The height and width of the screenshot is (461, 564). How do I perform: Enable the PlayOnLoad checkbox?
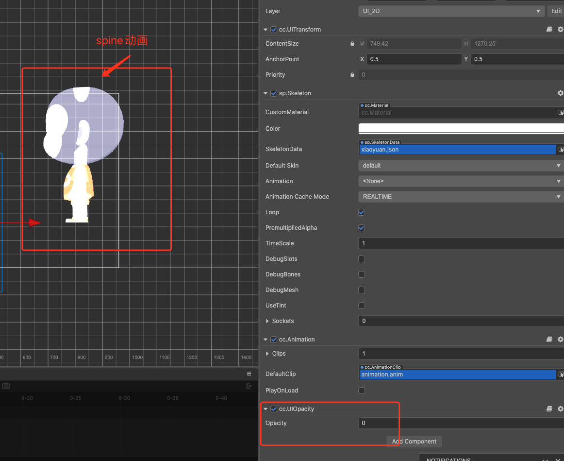[x=362, y=391]
